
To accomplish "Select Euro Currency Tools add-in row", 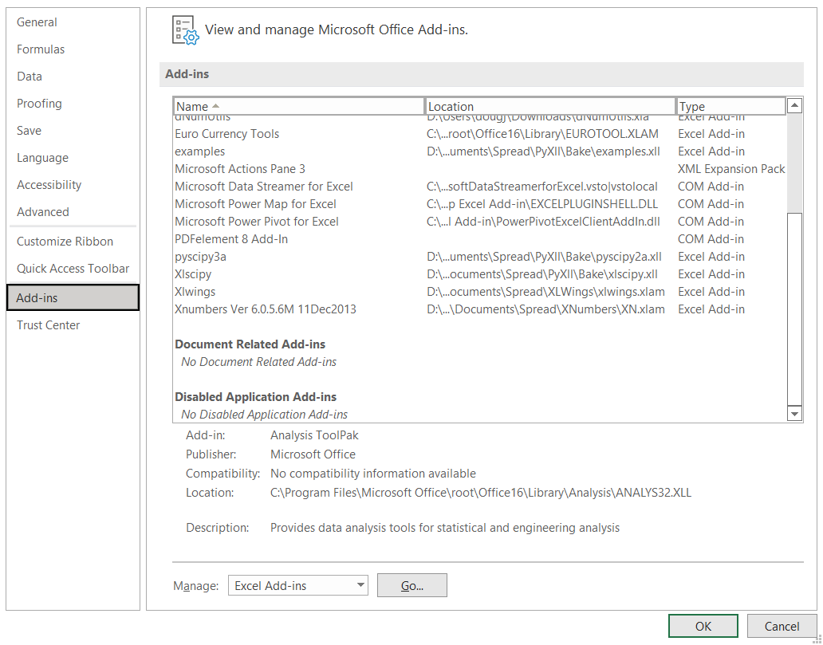I will tap(227, 134).
